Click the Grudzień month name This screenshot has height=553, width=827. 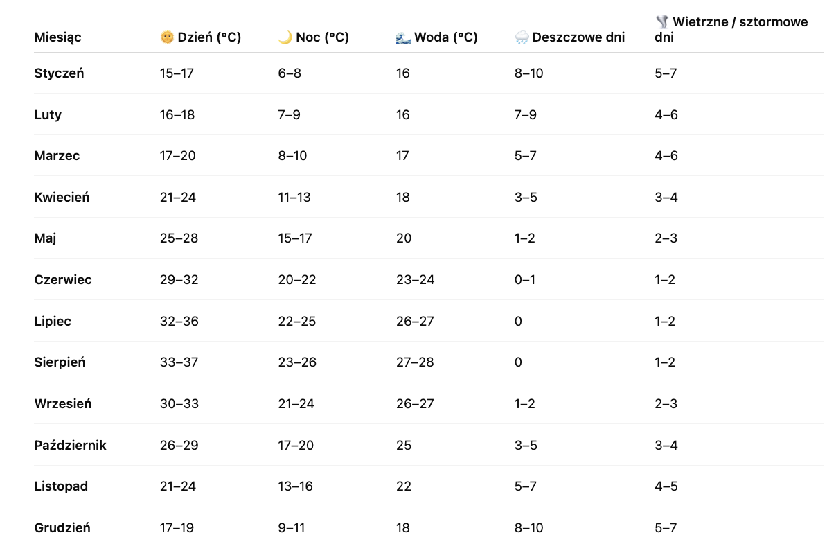click(x=62, y=527)
